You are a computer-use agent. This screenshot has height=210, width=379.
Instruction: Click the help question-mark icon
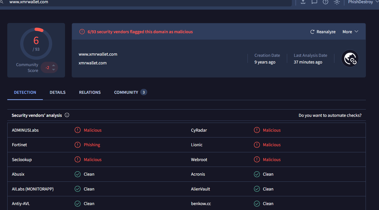click(325, 2)
